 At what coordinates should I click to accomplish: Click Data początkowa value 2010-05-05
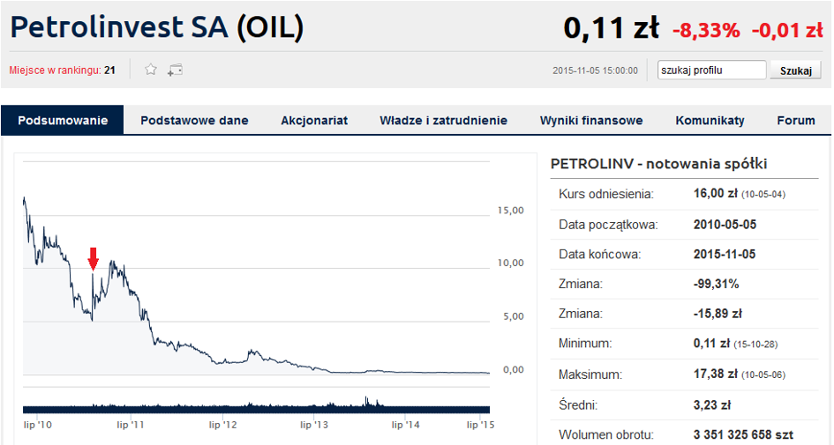pos(725,224)
